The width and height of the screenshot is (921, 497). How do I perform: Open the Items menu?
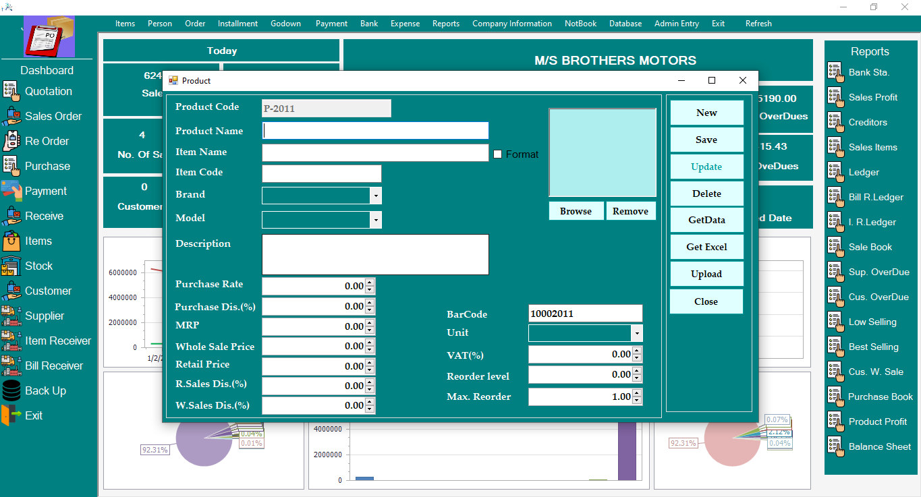coord(125,24)
